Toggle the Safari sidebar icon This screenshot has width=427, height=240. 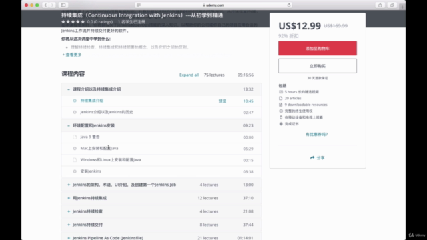point(63,5)
